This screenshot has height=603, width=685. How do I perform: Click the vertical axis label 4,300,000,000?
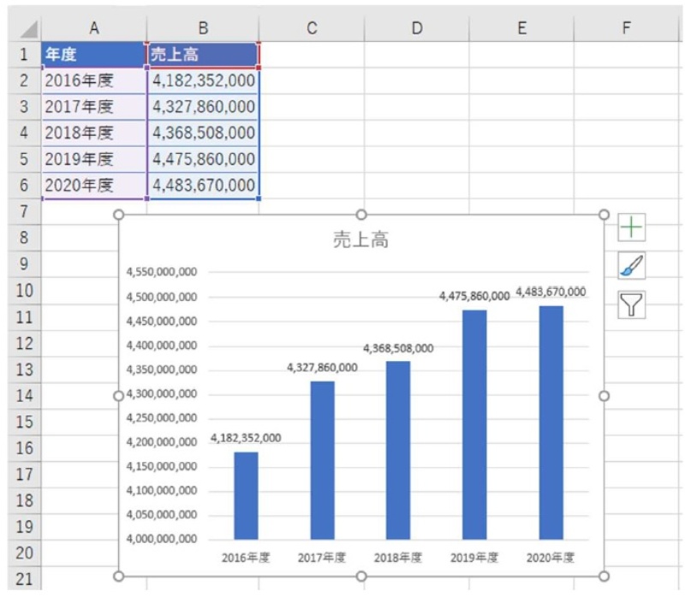tap(162, 394)
